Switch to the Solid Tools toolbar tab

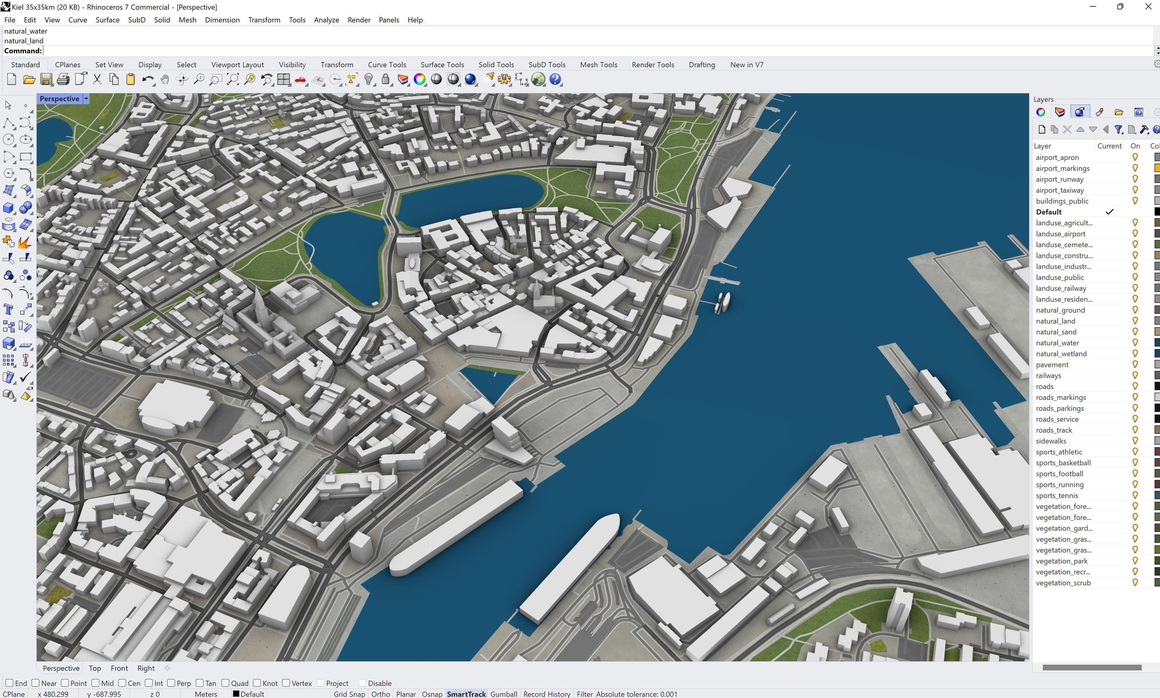(496, 65)
